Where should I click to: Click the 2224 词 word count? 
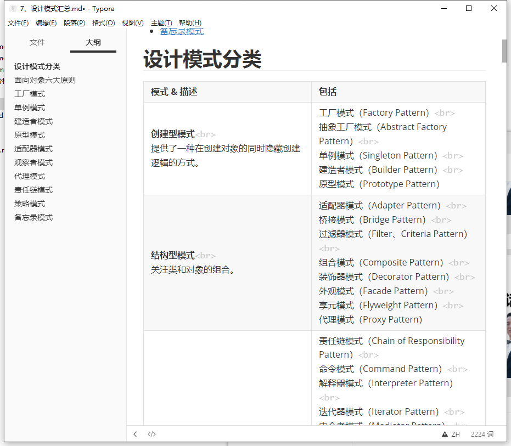point(482,434)
